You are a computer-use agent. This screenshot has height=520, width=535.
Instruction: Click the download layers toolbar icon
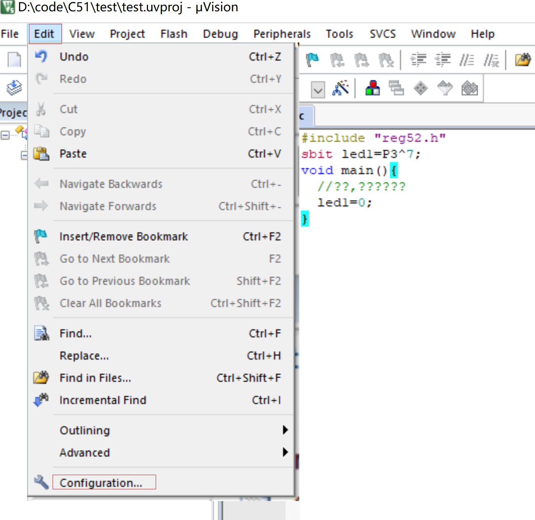(14, 88)
